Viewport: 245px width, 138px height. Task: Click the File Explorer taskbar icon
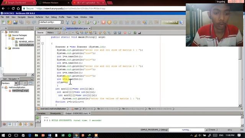(36, 135)
